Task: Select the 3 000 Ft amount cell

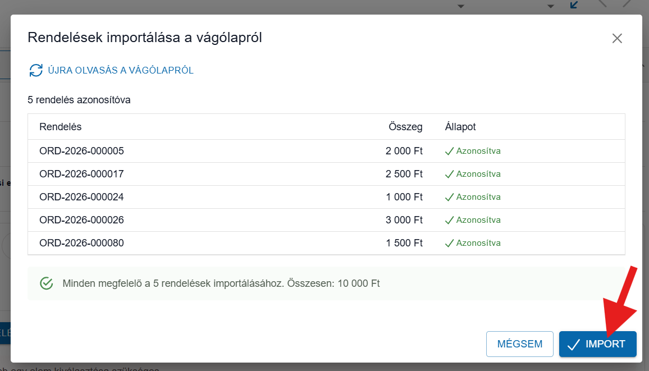Action: tap(404, 220)
